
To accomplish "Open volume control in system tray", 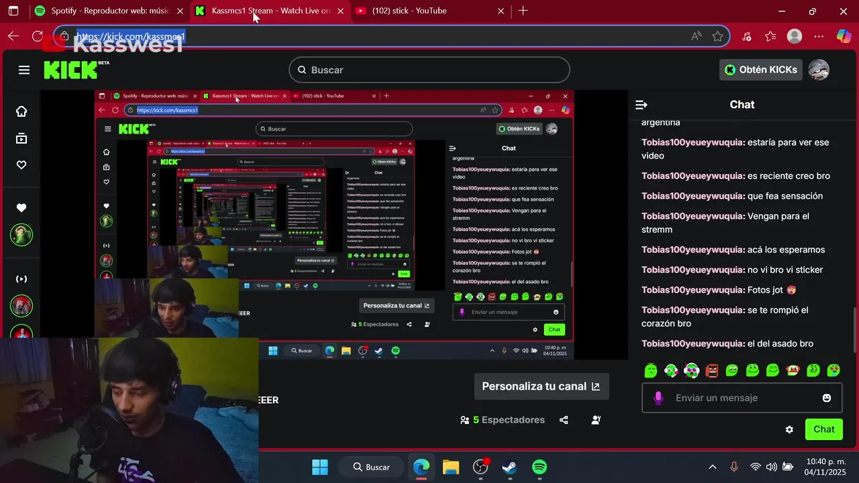I will [x=772, y=467].
